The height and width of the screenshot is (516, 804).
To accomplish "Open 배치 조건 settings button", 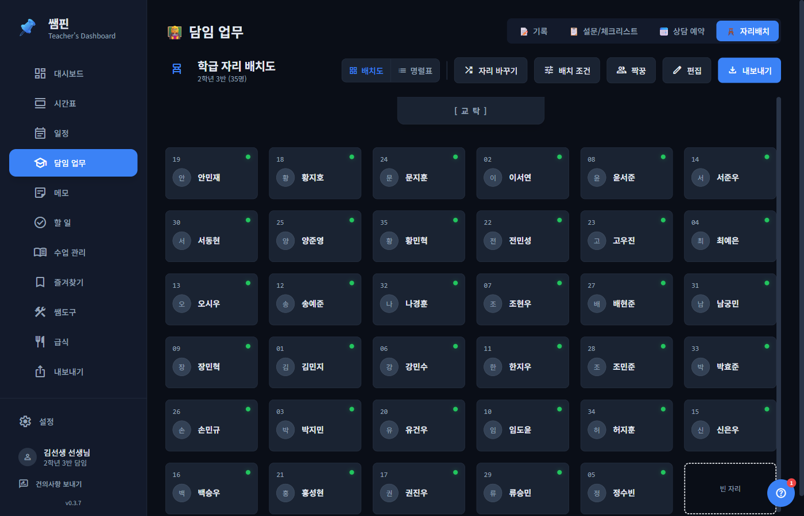I will tap(567, 71).
